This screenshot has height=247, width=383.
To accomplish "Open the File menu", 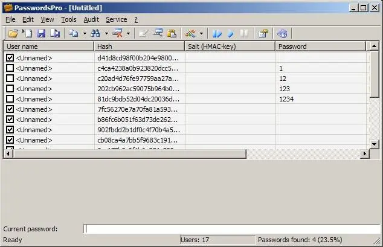I will (10, 19).
